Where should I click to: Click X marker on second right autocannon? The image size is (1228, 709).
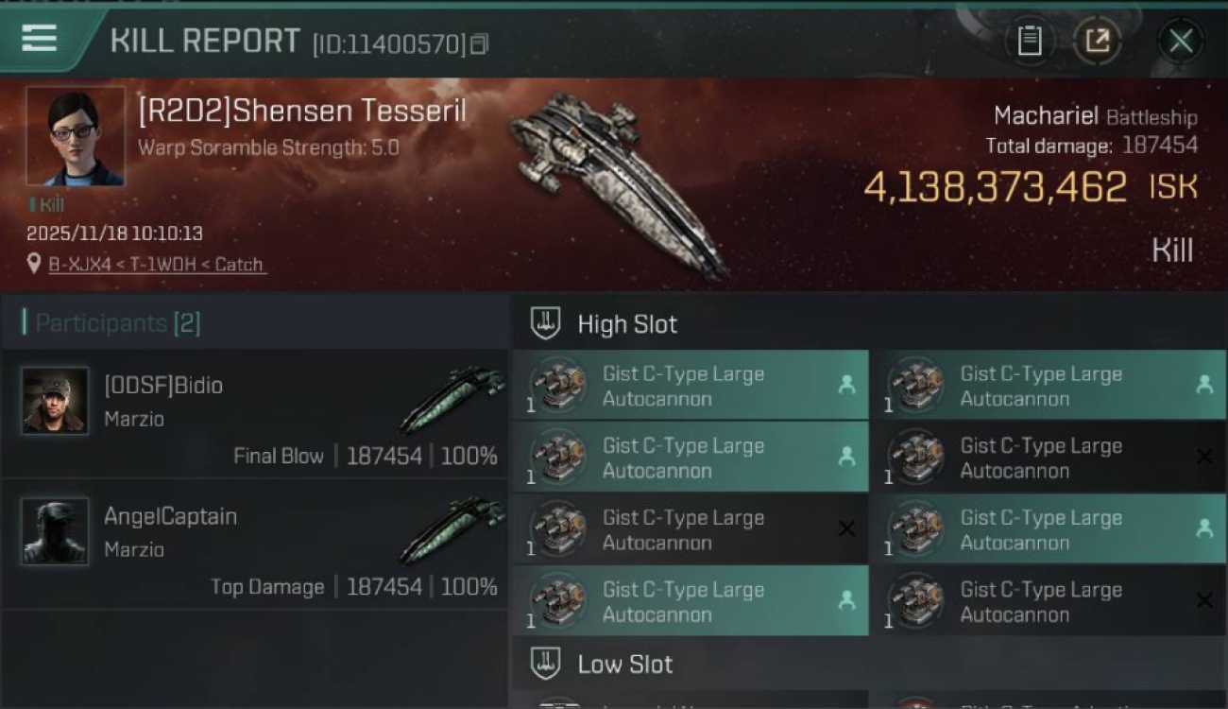pos(1204,458)
